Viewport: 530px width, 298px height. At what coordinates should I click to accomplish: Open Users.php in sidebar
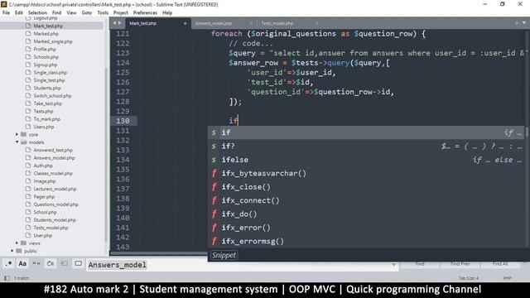click(x=44, y=127)
